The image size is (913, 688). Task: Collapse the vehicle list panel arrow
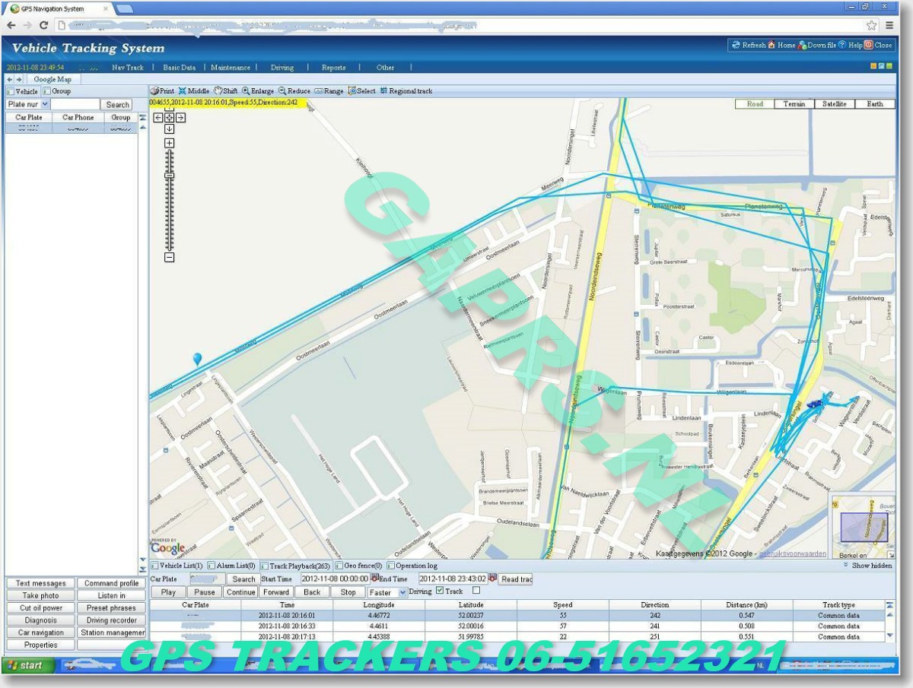tap(142, 118)
